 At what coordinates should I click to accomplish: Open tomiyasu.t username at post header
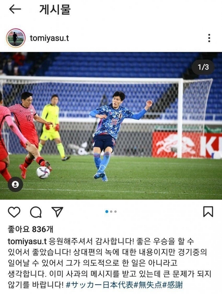(x=50, y=38)
